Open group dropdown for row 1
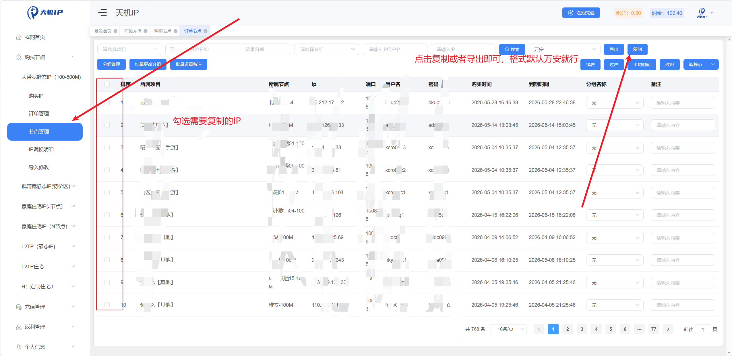Viewport: 732px width, 356px height. point(615,103)
